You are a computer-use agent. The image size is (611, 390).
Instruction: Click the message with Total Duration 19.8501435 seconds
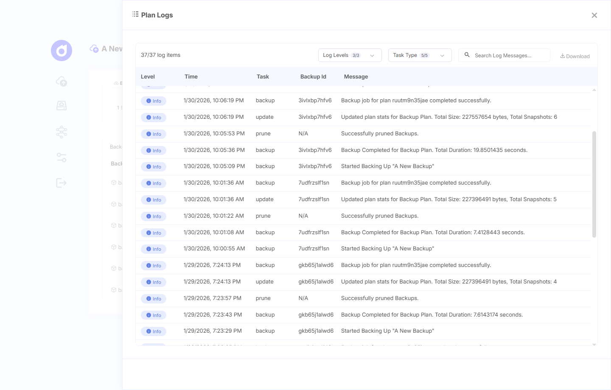pyautogui.click(x=434, y=150)
